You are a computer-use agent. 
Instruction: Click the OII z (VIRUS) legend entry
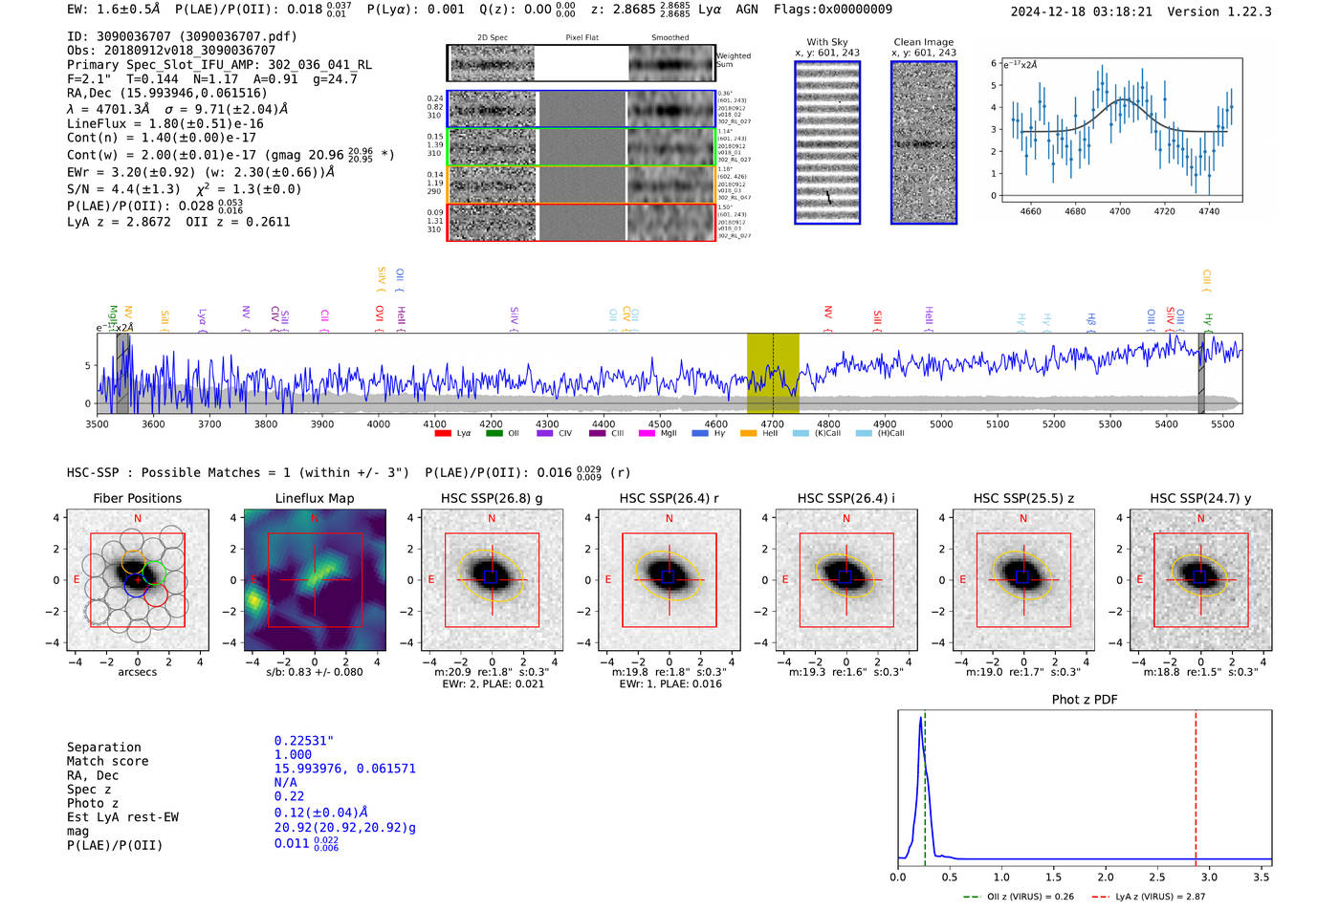[1018, 897]
